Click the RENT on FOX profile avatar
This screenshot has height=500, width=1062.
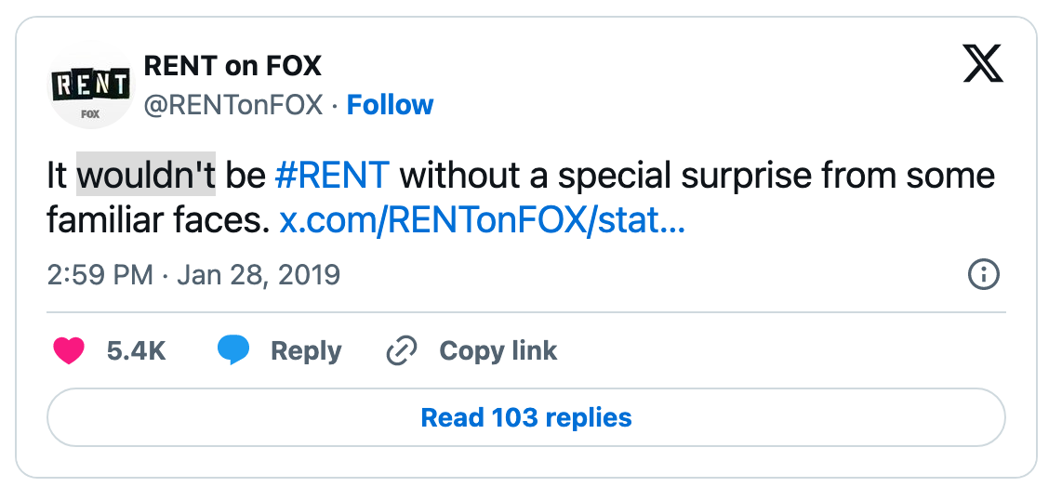(90, 88)
